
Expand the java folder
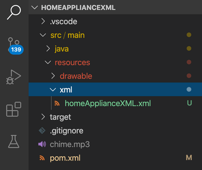[x=48, y=49]
